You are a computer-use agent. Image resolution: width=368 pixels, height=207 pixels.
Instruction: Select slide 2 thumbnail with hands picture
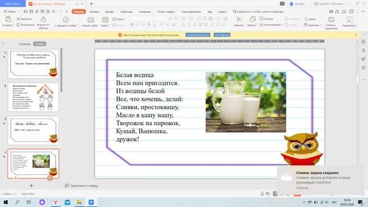[33, 97]
